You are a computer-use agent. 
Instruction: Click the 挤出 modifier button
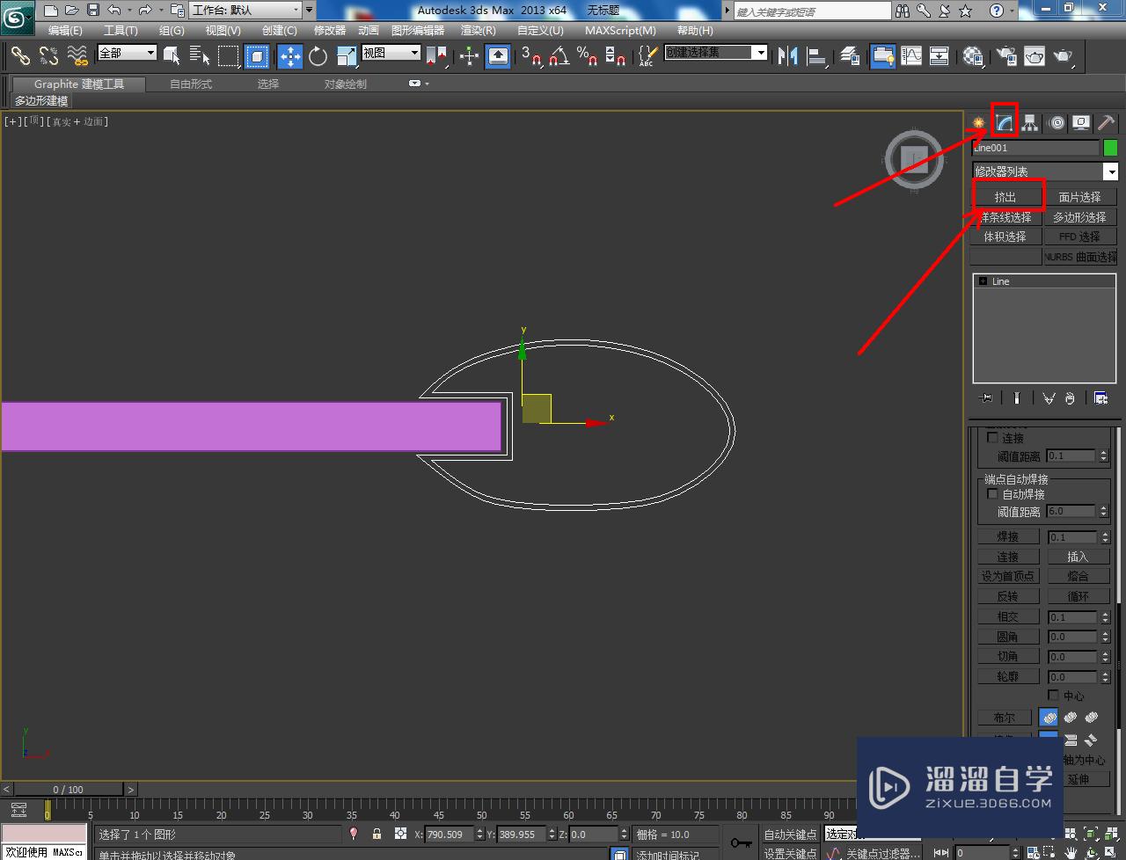coord(1005,197)
